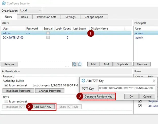Screen dimensions: 158x124
Task: Click Invalidate TOTP button
Action: [15, 107]
